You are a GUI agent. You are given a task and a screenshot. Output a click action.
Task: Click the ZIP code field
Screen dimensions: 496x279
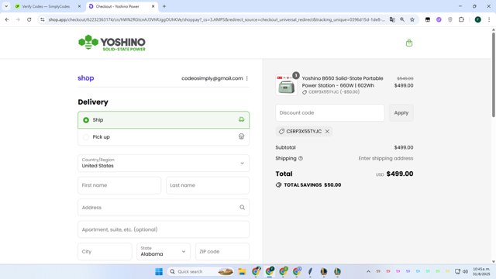click(x=222, y=251)
